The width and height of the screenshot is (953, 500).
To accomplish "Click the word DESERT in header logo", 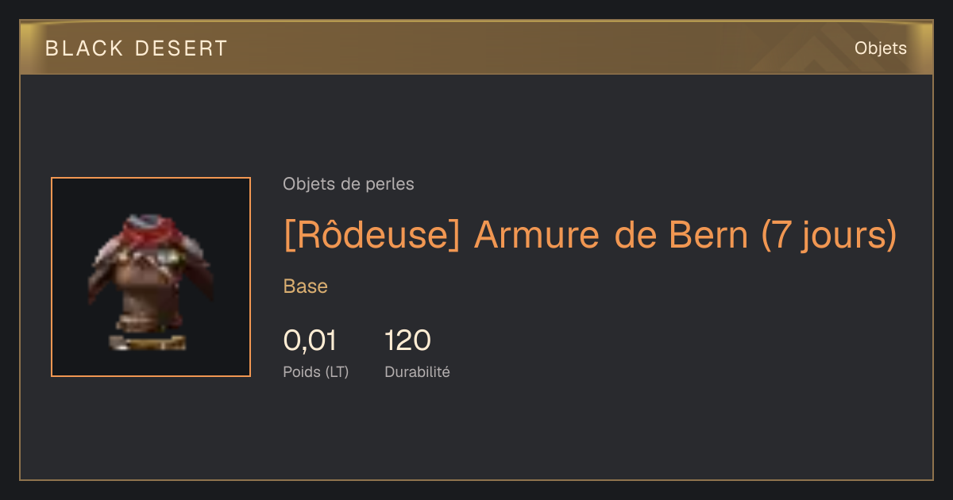I will [x=182, y=48].
